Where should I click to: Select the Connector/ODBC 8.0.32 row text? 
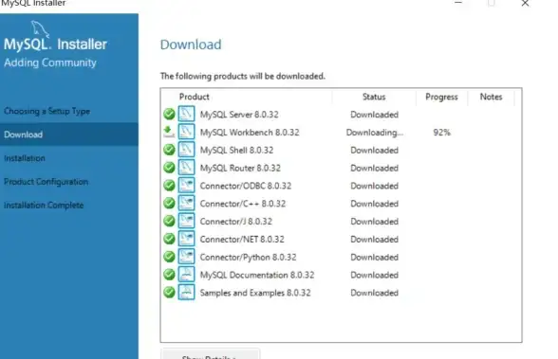coord(246,186)
